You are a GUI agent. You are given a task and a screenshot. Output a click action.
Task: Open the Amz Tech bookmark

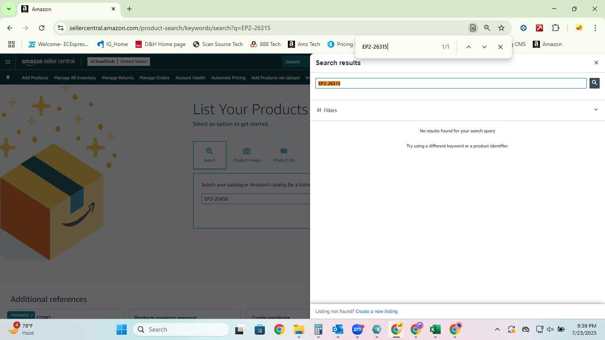click(304, 44)
